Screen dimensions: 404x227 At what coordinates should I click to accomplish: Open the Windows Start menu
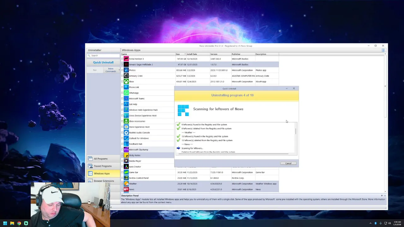(x=5, y=223)
